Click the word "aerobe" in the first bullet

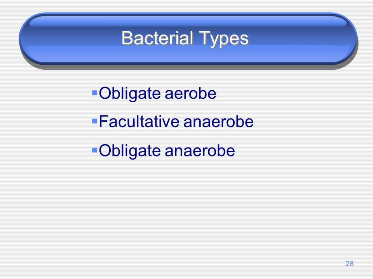pos(190,93)
